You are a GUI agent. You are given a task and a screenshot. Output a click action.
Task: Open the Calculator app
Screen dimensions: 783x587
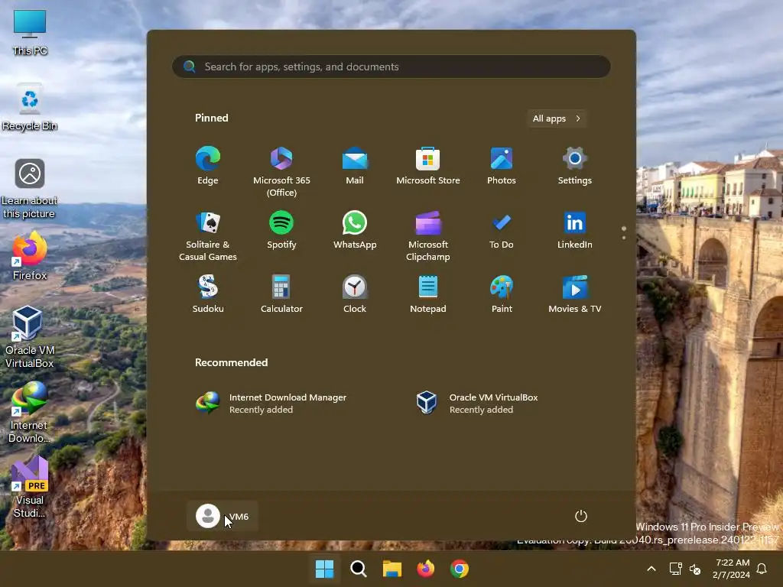tap(281, 294)
